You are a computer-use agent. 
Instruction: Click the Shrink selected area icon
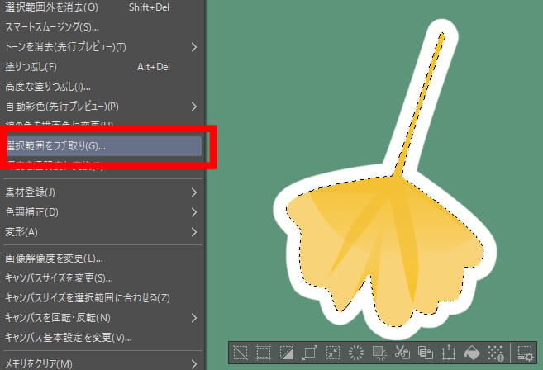click(x=333, y=353)
